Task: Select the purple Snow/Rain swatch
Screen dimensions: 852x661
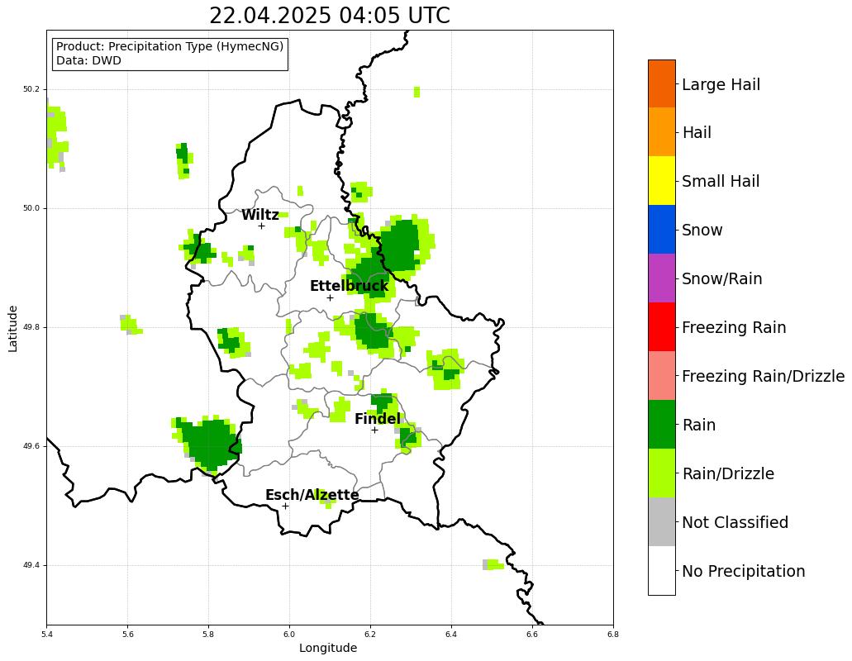Action: 662,278
